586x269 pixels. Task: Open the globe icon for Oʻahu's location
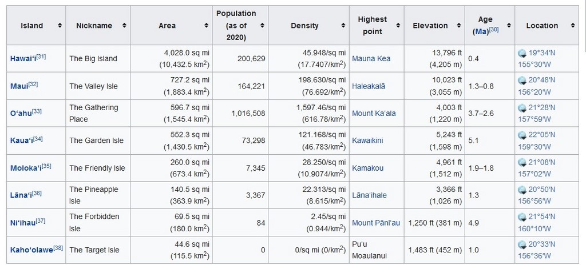click(x=522, y=108)
